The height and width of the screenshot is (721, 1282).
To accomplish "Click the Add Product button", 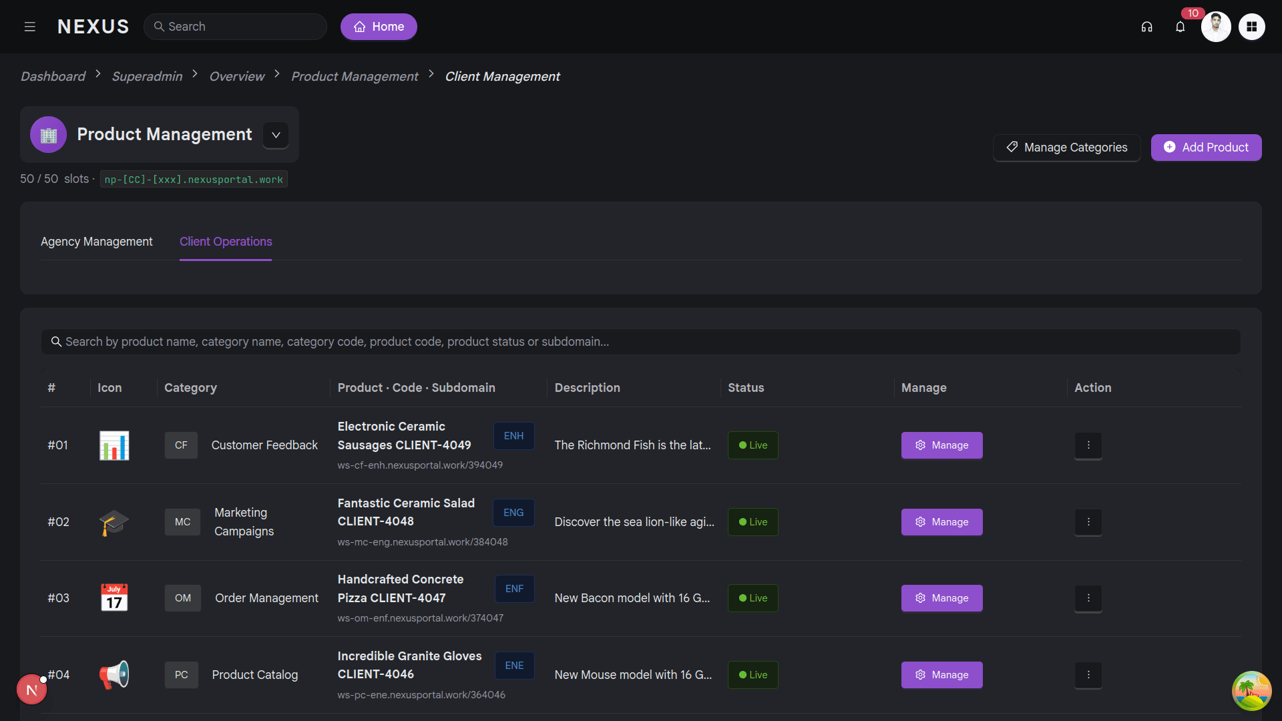I will pos(1206,148).
